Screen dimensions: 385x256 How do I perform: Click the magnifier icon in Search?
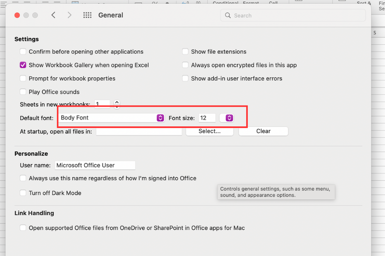coord(228,15)
